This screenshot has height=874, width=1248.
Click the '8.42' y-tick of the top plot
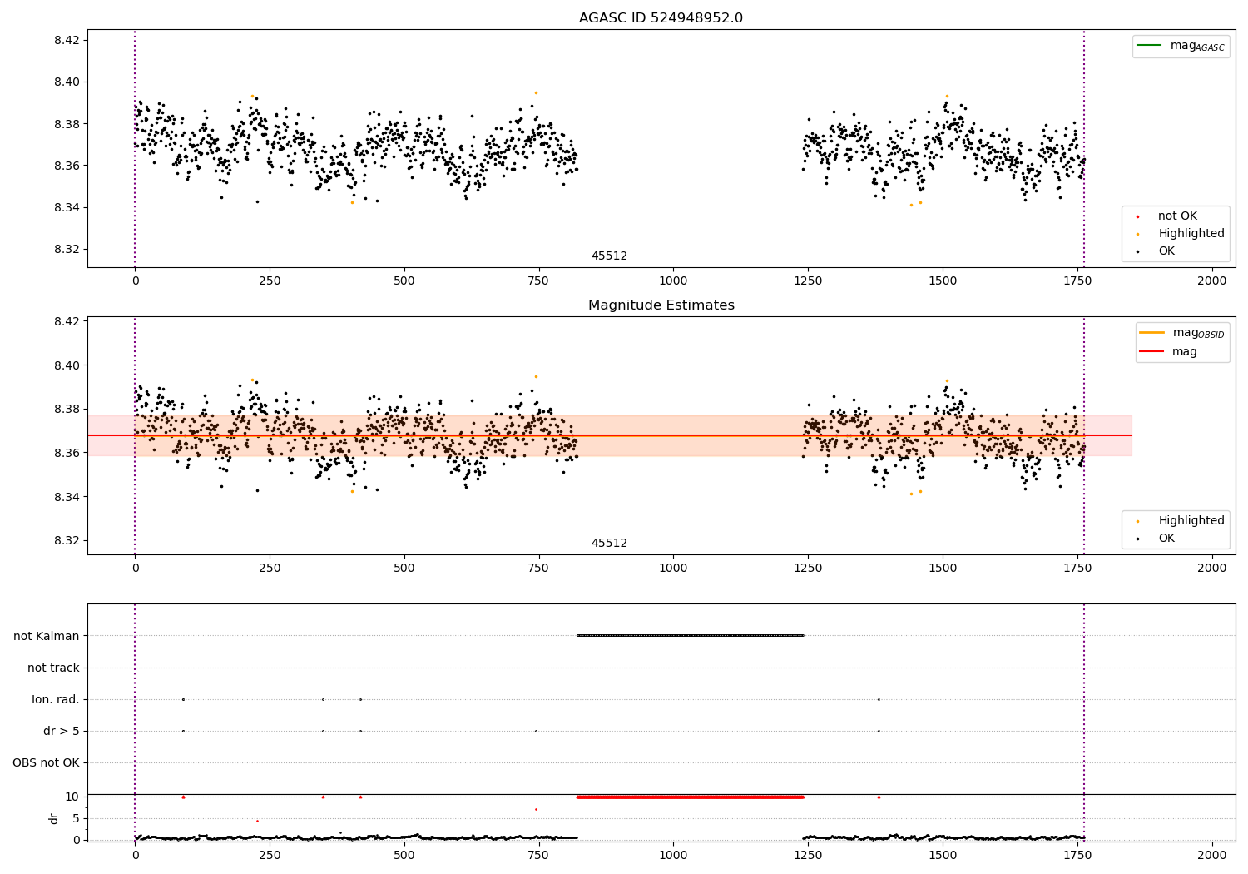[68, 40]
